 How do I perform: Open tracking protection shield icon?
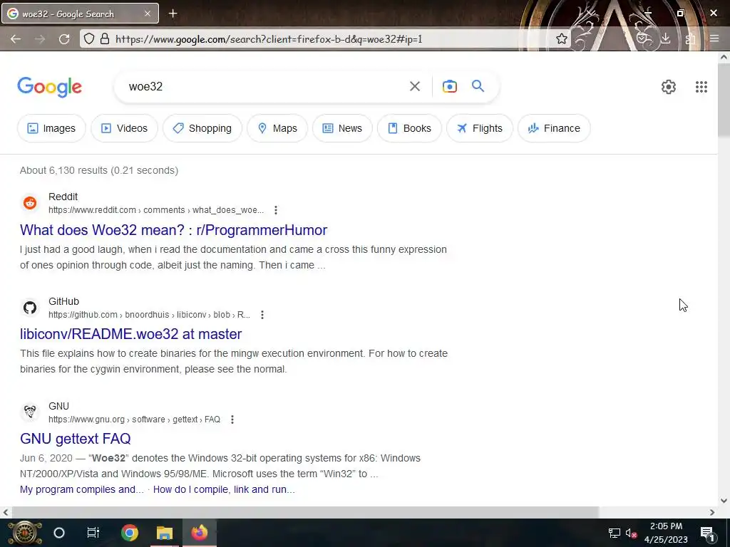click(x=89, y=38)
